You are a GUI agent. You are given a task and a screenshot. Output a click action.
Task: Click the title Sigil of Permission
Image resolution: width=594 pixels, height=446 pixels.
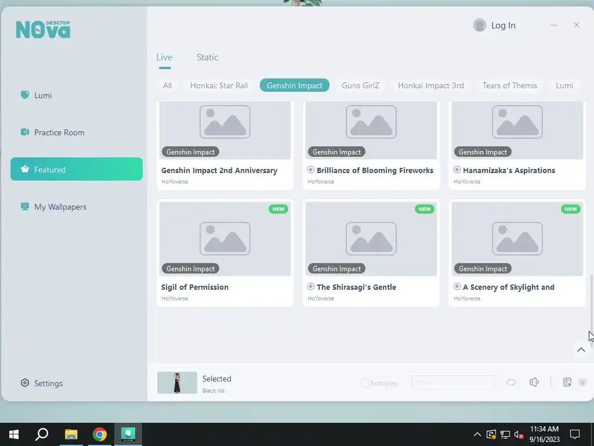click(x=195, y=287)
